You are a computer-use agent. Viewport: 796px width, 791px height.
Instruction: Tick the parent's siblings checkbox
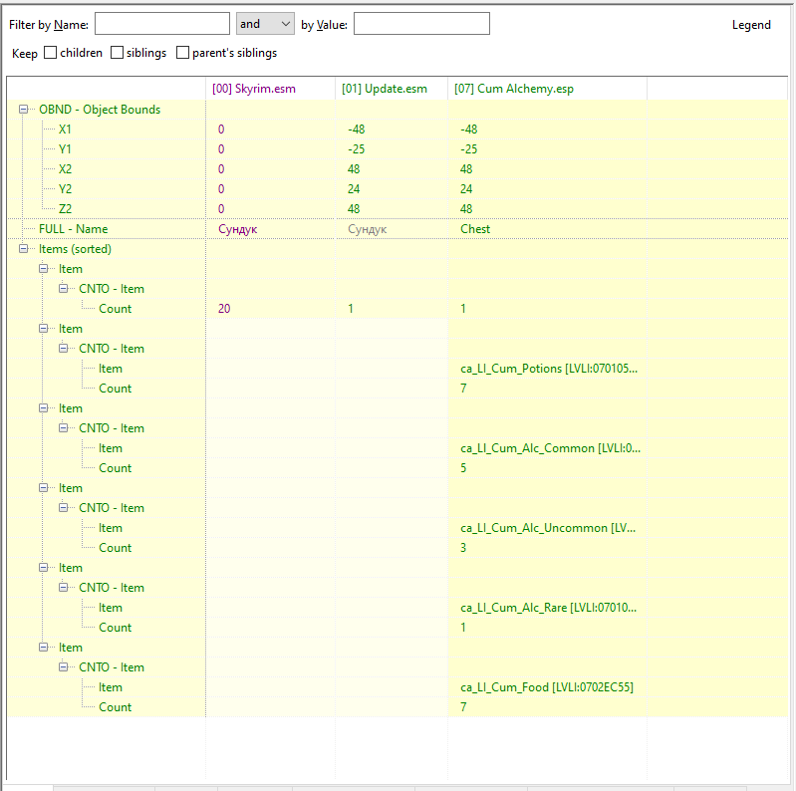coord(182,53)
